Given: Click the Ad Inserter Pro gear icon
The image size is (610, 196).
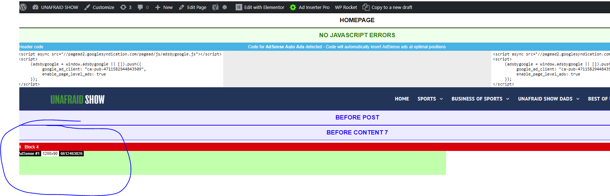Looking at the screenshot, I should pos(293,7).
